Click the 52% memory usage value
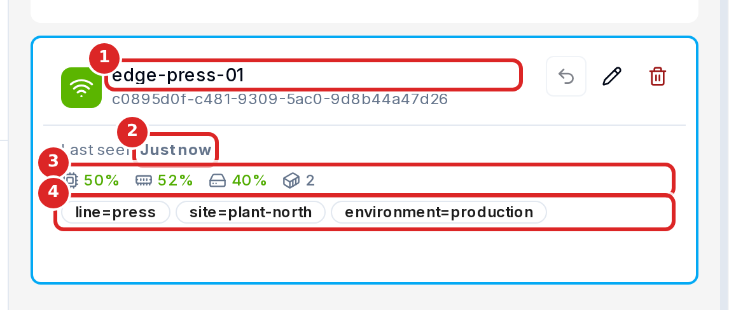 pos(176,180)
